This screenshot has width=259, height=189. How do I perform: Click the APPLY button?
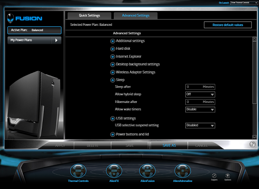coord(60,146)
